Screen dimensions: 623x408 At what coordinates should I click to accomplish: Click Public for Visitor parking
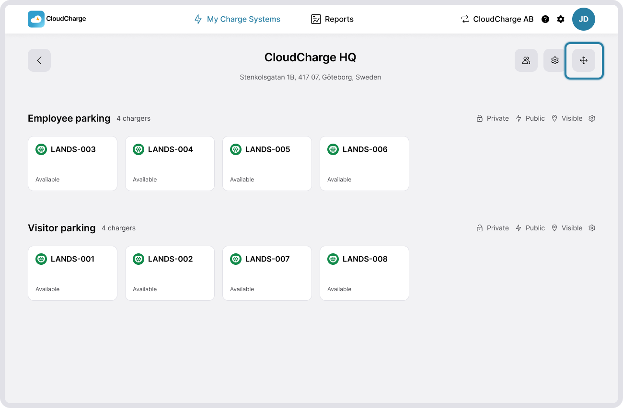point(530,228)
